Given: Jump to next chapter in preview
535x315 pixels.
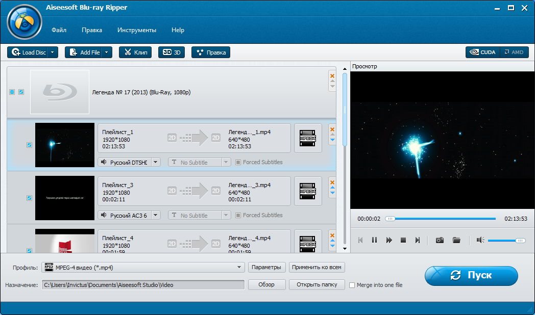Looking at the screenshot, I should coord(418,240).
